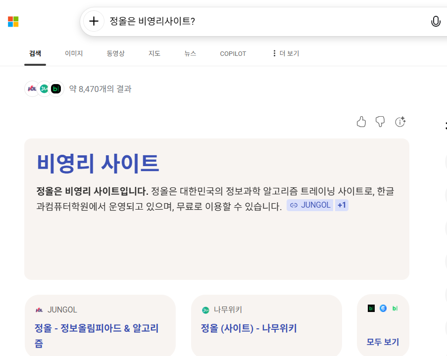The width and height of the screenshot is (447, 356).
Task: Switch to the 이미지 tab
Action: [x=74, y=53]
